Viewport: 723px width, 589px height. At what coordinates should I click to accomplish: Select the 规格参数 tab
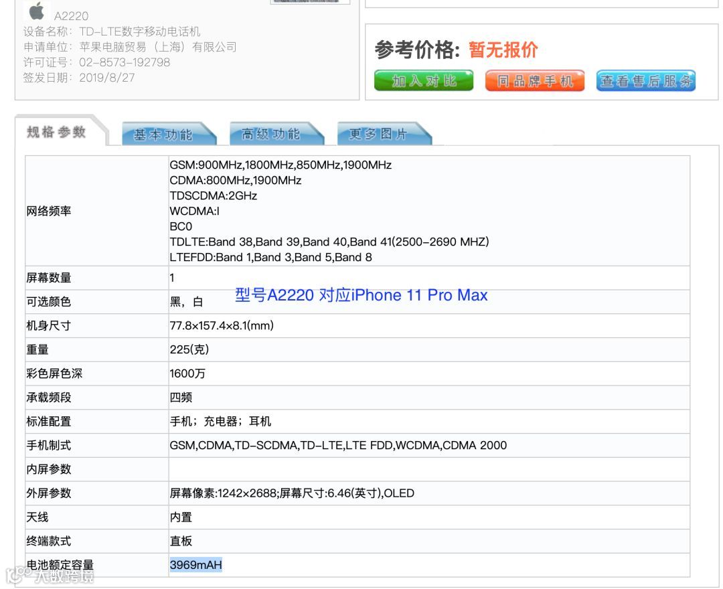pos(56,132)
